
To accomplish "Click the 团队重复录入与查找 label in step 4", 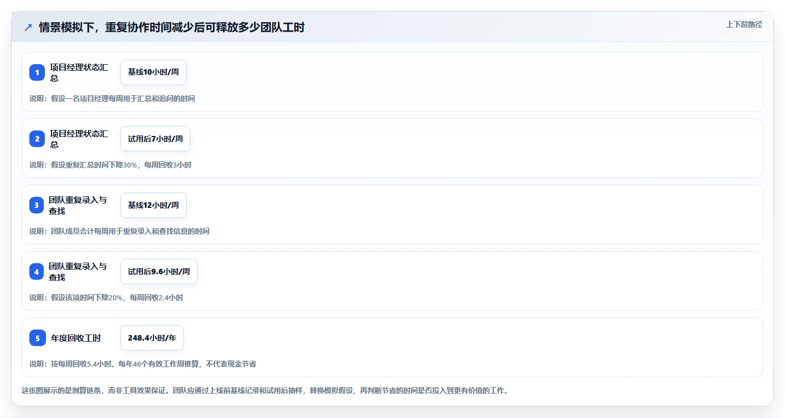I will (x=78, y=271).
